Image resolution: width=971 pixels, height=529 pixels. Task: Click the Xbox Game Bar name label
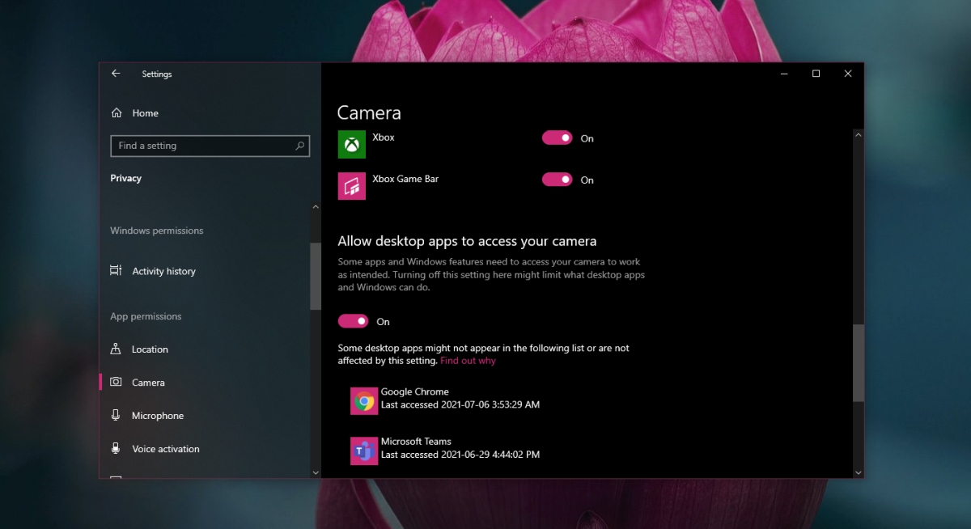click(405, 179)
